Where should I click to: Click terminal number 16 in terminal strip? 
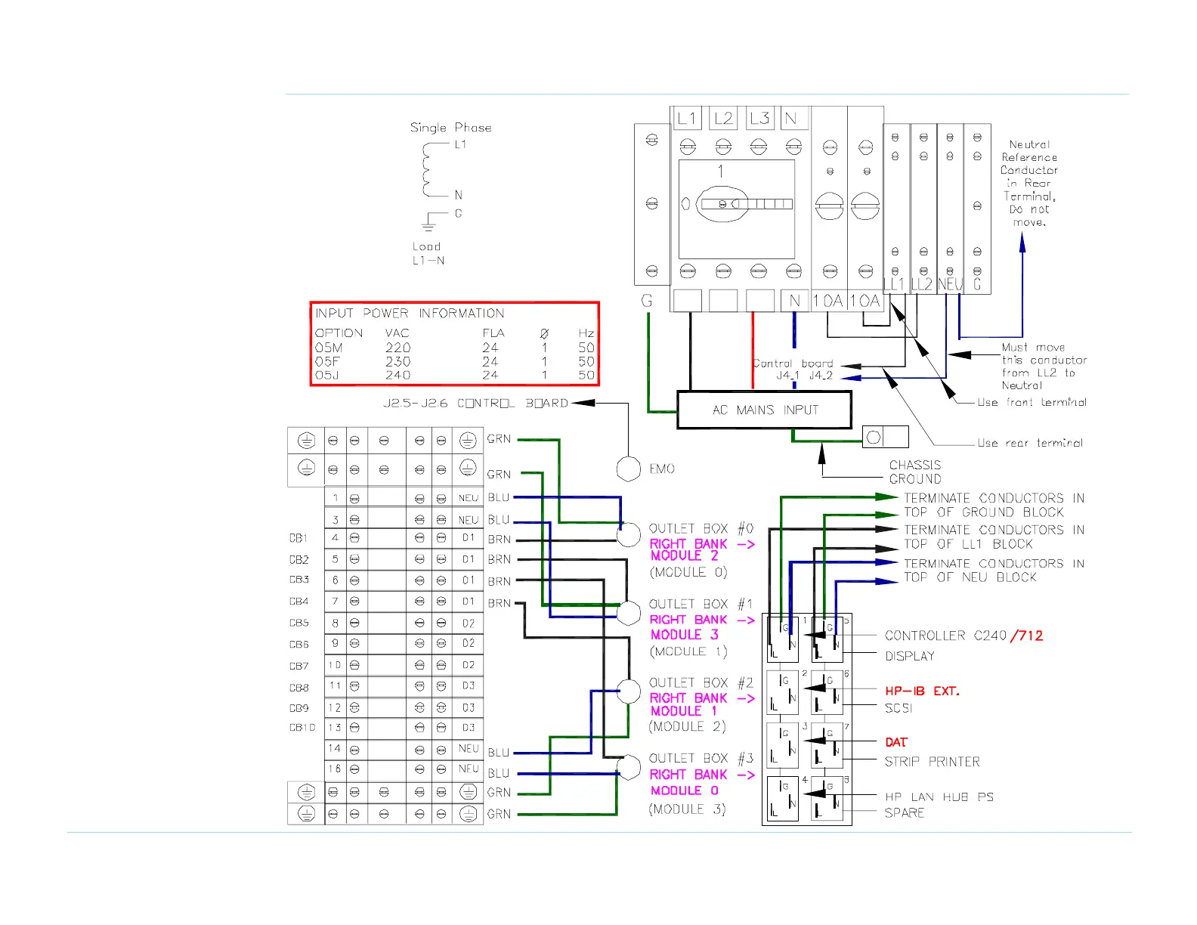[x=335, y=769]
